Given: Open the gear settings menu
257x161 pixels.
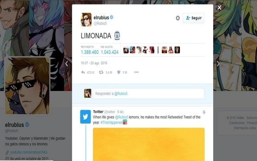Looking at the screenshot, I should (x=178, y=18).
